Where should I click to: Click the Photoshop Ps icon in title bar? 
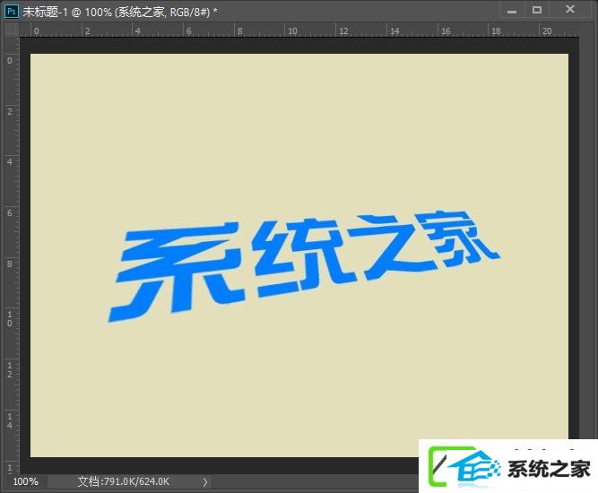[x=12, y=12]
